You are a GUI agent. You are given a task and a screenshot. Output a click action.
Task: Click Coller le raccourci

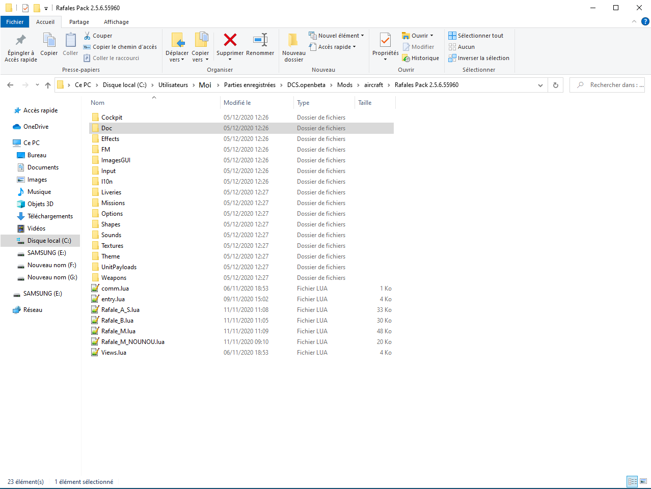pyautogui.click(x=111, y=58)
